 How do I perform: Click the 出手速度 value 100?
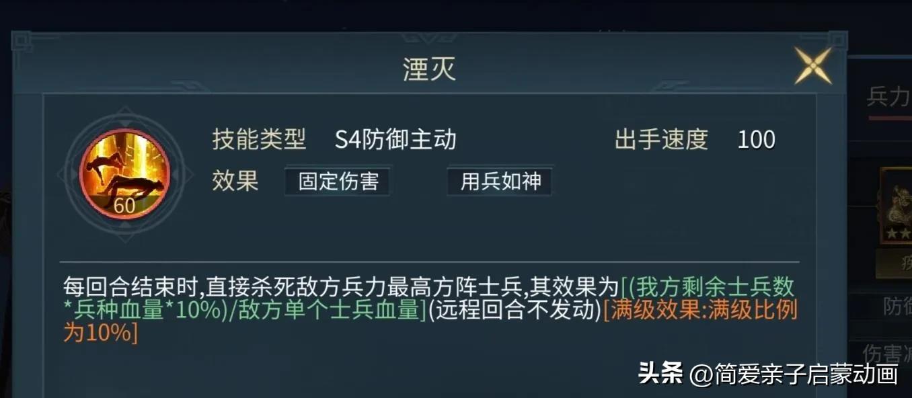[x=757, y=139]
